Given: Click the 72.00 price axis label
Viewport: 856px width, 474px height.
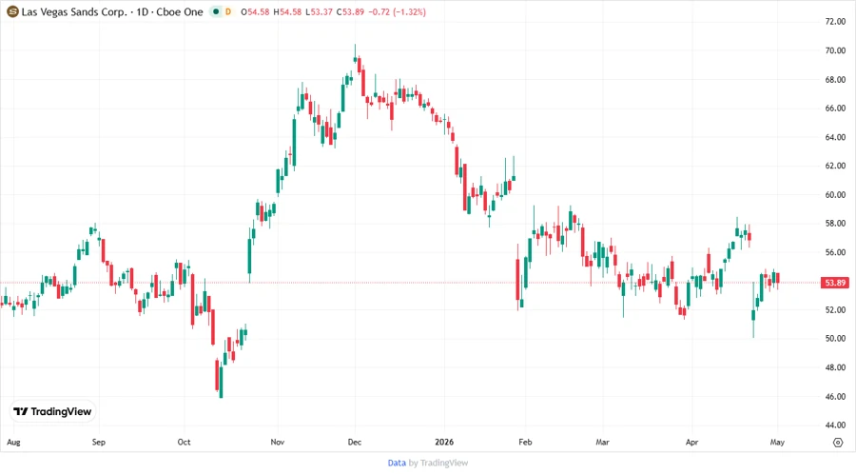Looking at the screenshot, I should pyautogui.click(x=835, y=22).
